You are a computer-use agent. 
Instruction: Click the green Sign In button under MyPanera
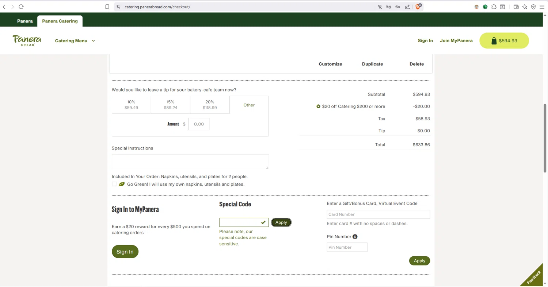point(125,252)
